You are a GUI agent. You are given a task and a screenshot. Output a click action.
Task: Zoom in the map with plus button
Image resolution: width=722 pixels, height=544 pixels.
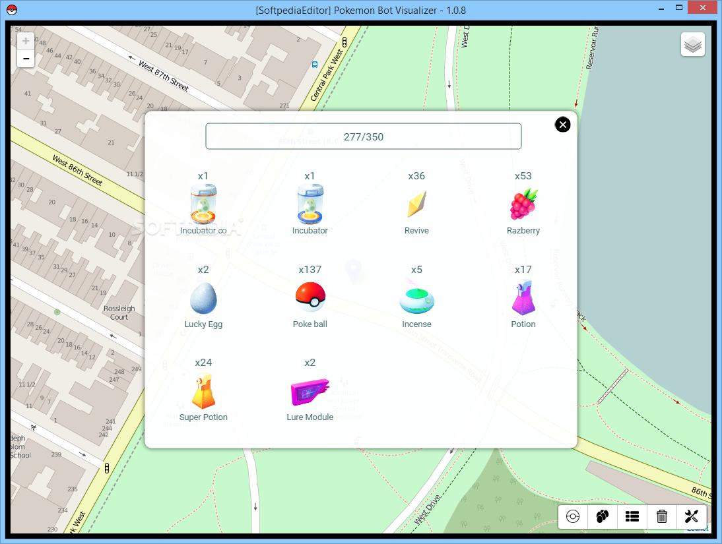26,41
